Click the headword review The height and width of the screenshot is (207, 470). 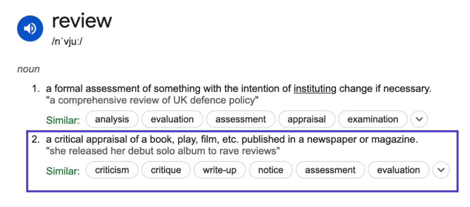82,21
